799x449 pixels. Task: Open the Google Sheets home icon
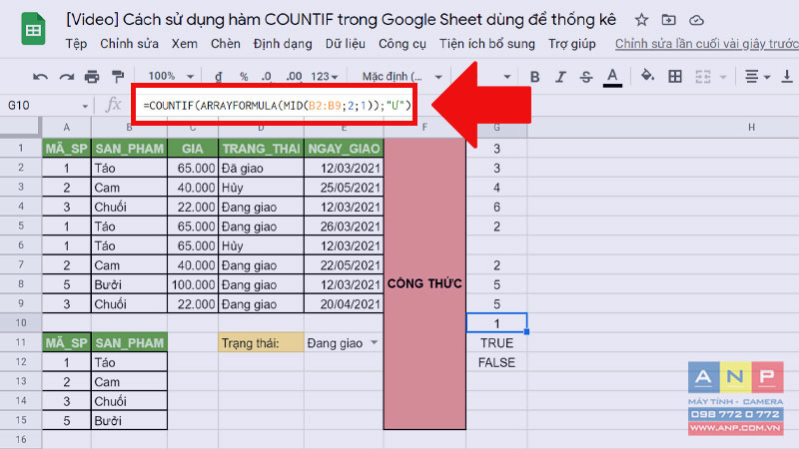pyautogui.click(x=33, y=29)
